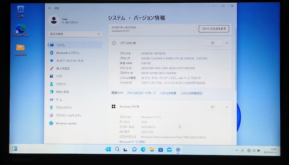Image resolution: width=289 pixels, height=165 pixels.
Task: Click the Settings gear on the taskbar
Action: (178, 150)
